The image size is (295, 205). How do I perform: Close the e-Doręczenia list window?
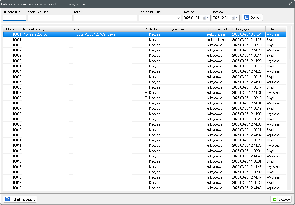point(290,4)
